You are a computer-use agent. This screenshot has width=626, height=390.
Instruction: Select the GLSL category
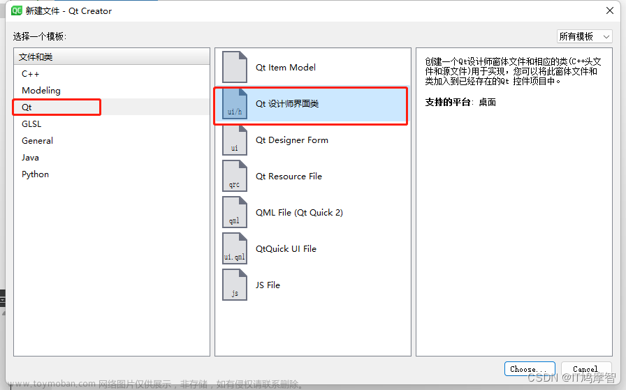click(x=112, y=124)
